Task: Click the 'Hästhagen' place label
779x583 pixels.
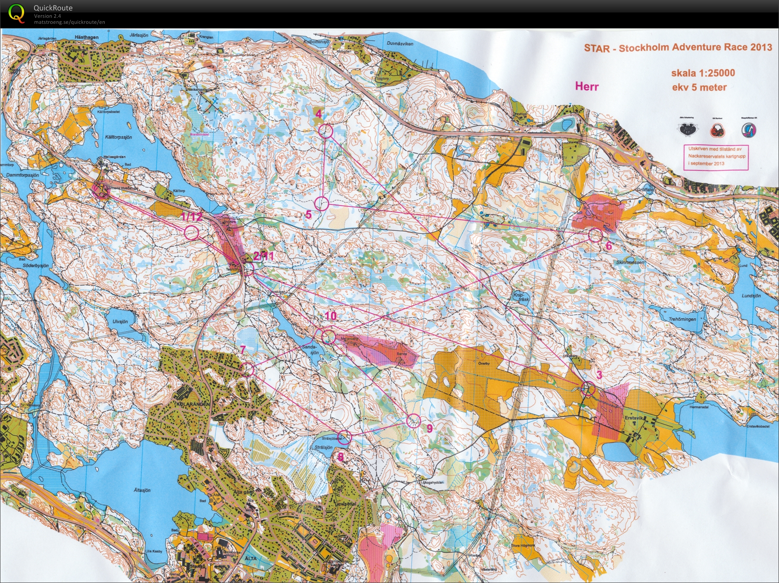Action: pyautogui.click(x=86, y=38)
